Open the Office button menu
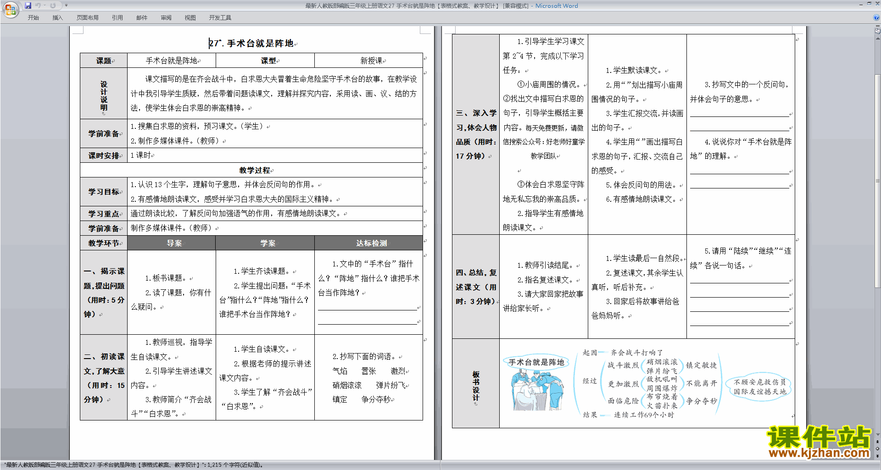Image resolution: width=881 pixels, height=470 pixels. click(x=10, y=10)
